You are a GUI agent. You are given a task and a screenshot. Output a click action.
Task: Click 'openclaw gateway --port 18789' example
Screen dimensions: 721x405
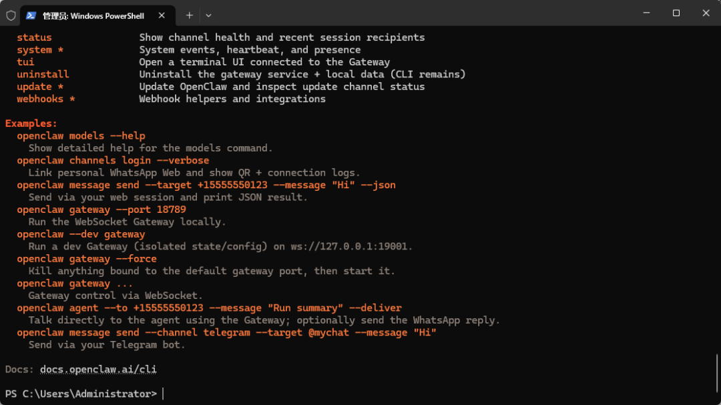click(x=101, y=210)
